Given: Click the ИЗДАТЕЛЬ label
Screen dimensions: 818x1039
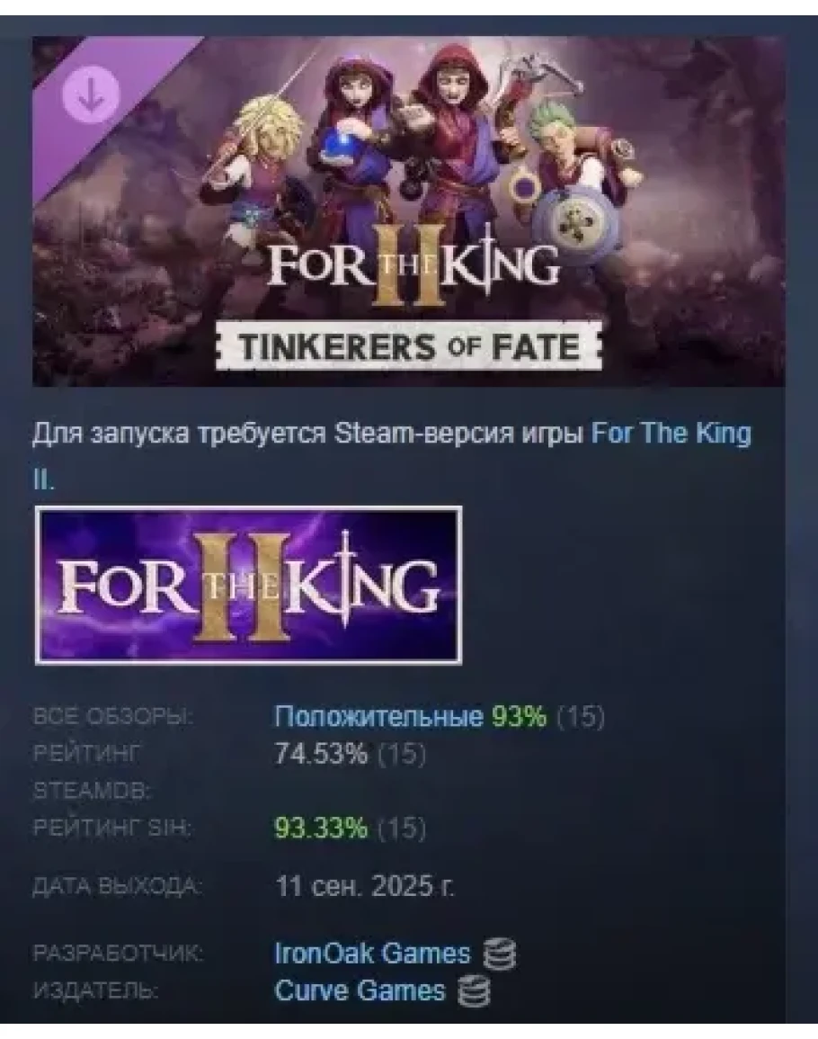Looking at the screenshot, I should (94, 990).
